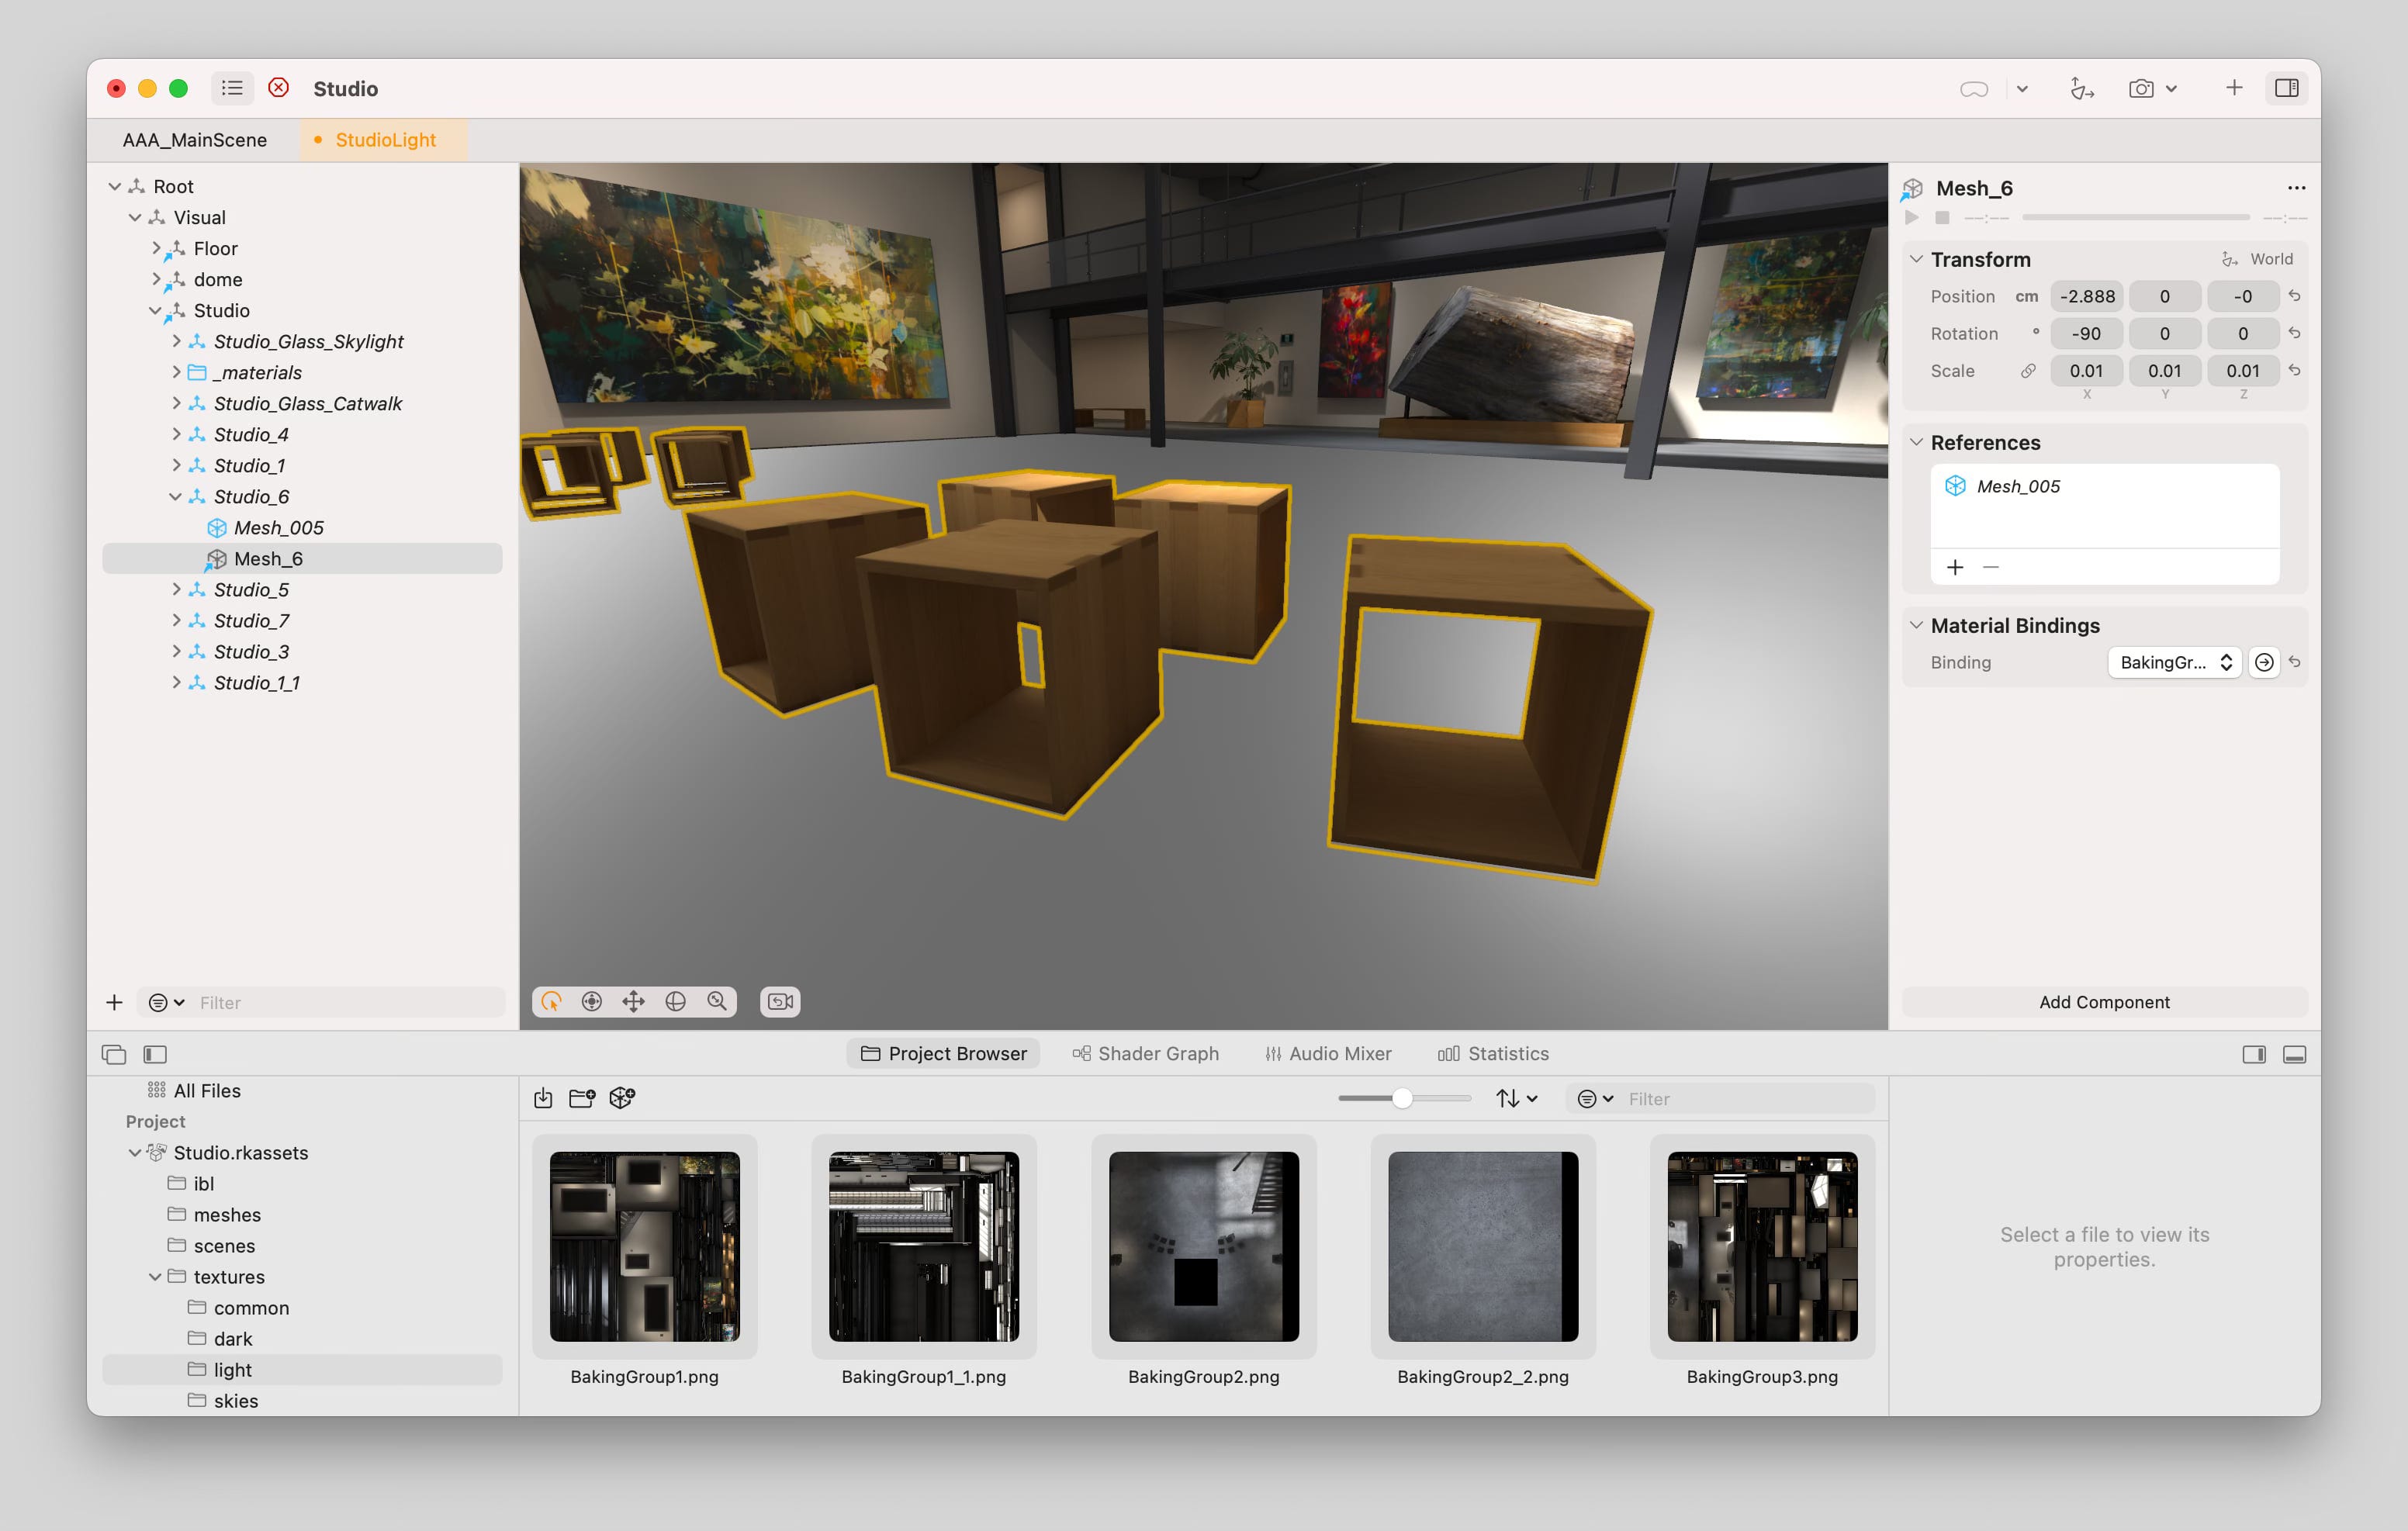Click the Rotation X value field
Image resolution: width=2408 pixels, height=1531 pixels.
[2087, 333]
